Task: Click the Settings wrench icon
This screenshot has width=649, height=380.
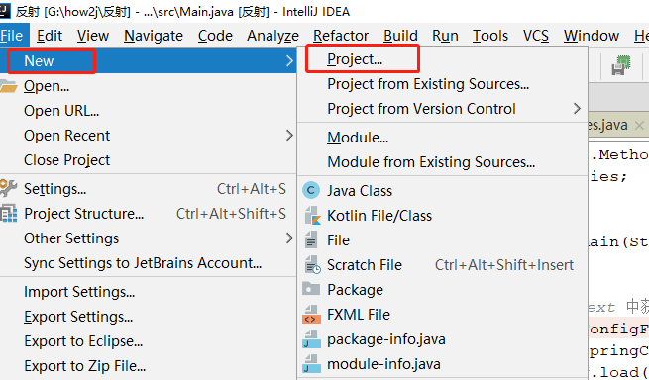Action: pos(8,188)
